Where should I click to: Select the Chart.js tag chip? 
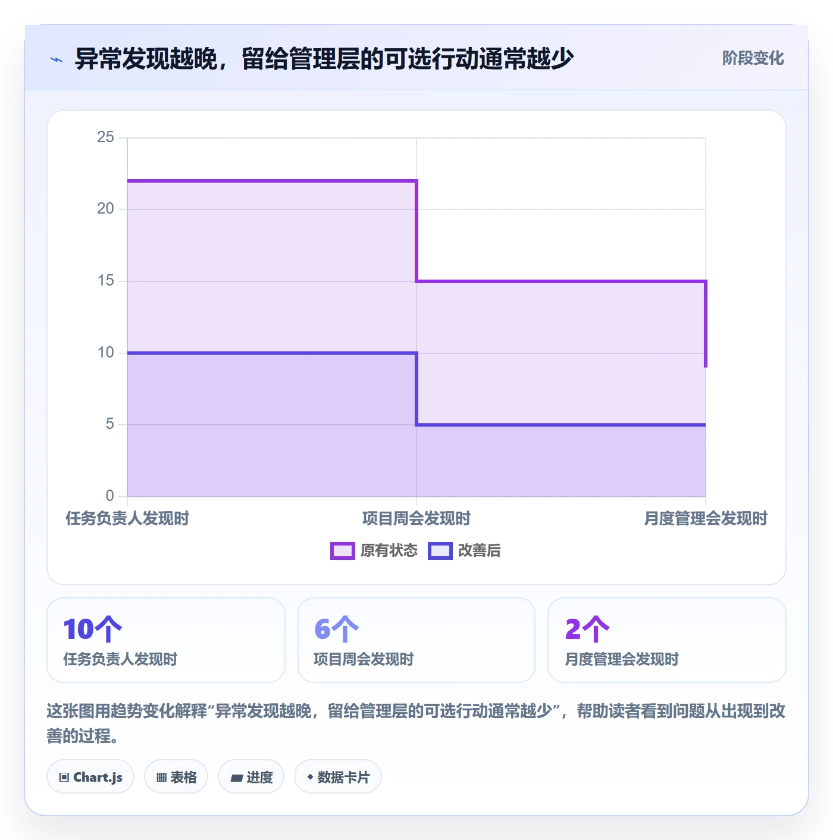pyautogui.click(x=90, y=777)
